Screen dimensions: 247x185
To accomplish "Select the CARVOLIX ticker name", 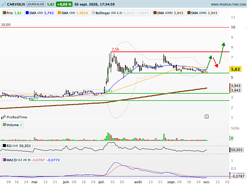I will tap(16, 4).
